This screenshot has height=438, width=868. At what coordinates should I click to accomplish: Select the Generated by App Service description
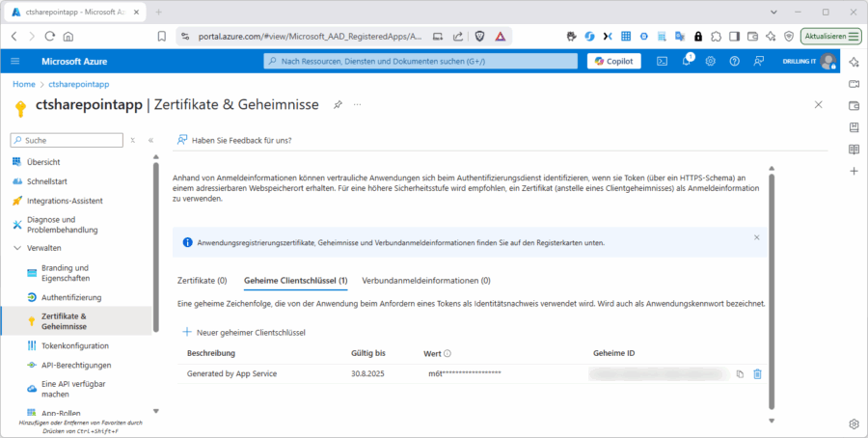pyautogui.click(x=231, y=373)
